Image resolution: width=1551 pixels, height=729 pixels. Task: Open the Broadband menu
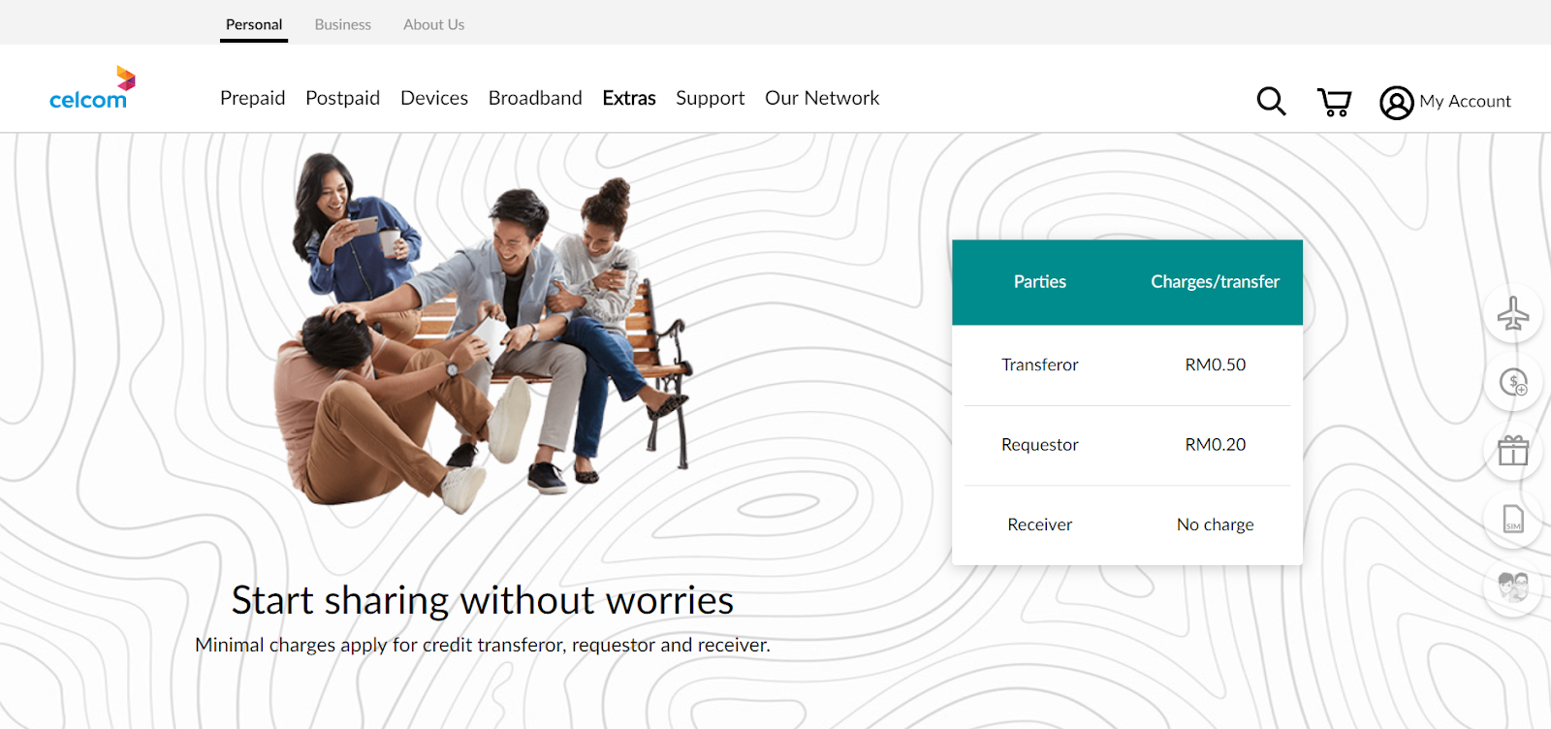click(x=535, y=98)
